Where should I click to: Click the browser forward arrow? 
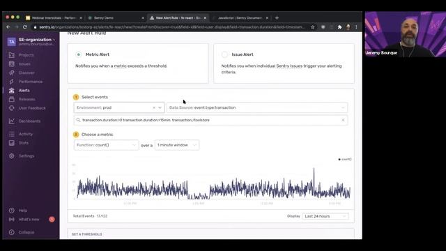pyautogui.click(x=16, y=27)
